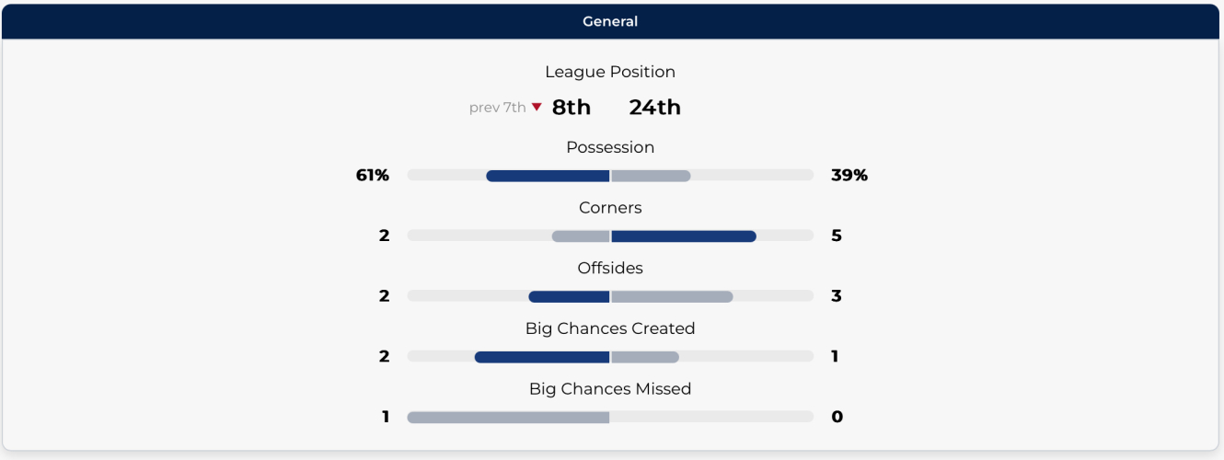Click the General section header

coord(610,21)
